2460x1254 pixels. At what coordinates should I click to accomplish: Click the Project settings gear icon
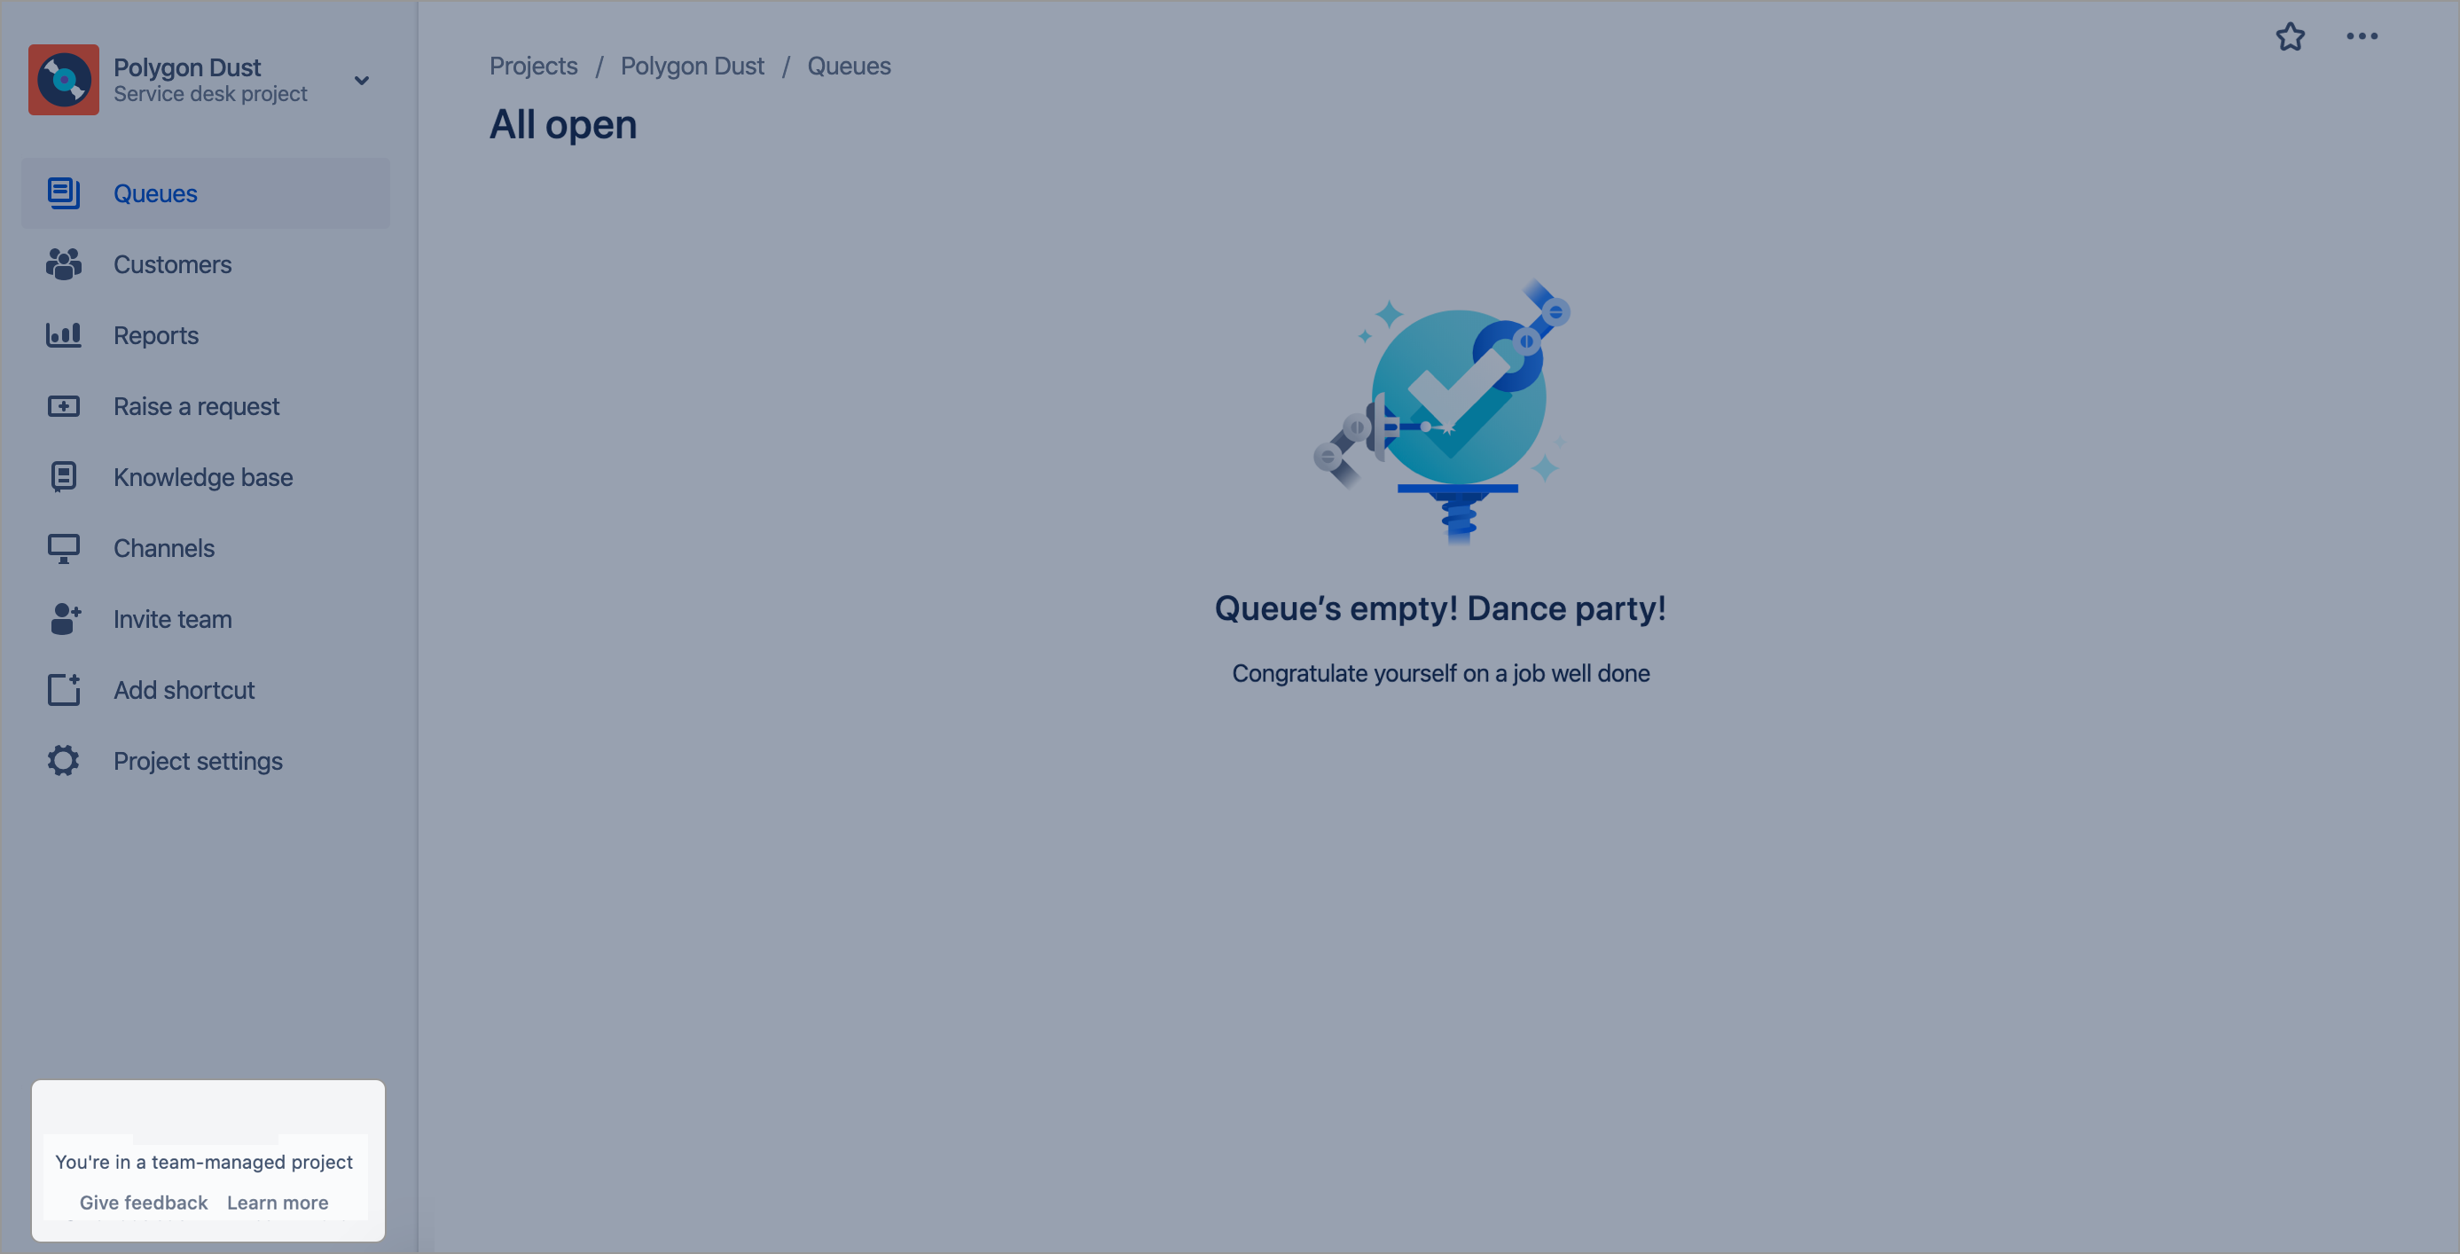pos(64,761)
